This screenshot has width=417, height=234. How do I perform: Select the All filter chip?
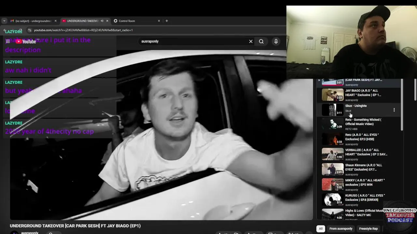point(321,229)
